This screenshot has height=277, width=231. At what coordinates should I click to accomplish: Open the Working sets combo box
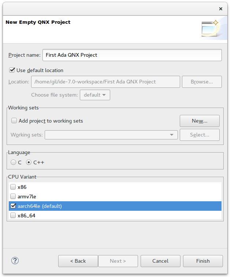111,135
